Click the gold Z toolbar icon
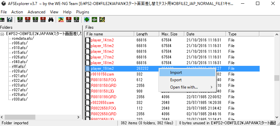 pos(102,19)
